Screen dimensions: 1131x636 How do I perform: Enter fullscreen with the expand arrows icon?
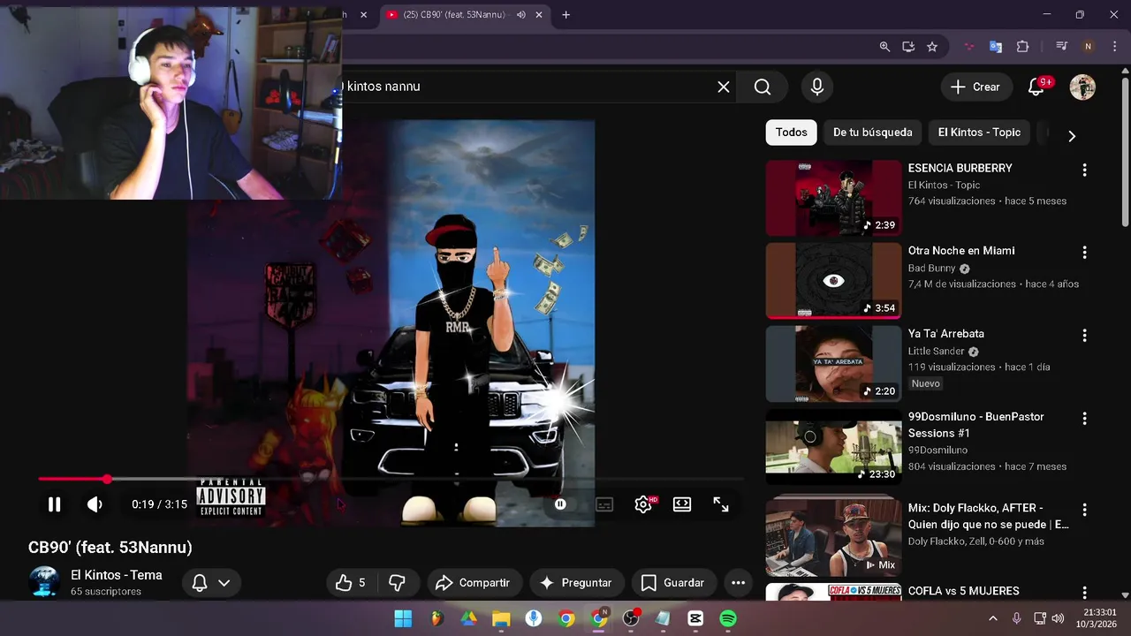(x=721, y=504)
